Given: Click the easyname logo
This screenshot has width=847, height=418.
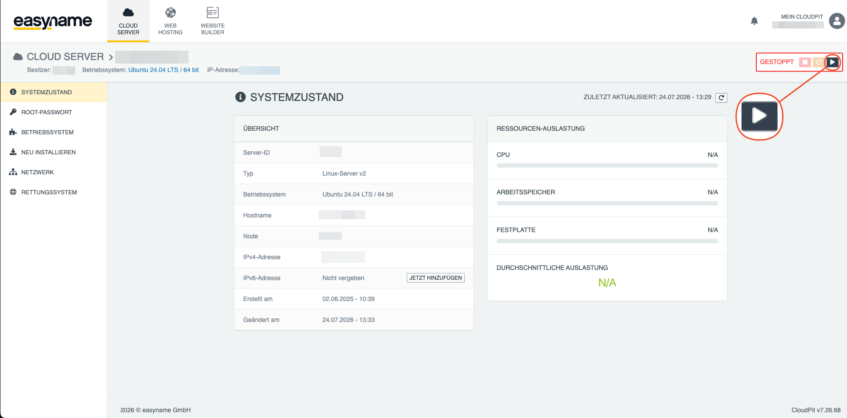Looking at the screenshot, I should pyautogui.click(x=53, y=22).
